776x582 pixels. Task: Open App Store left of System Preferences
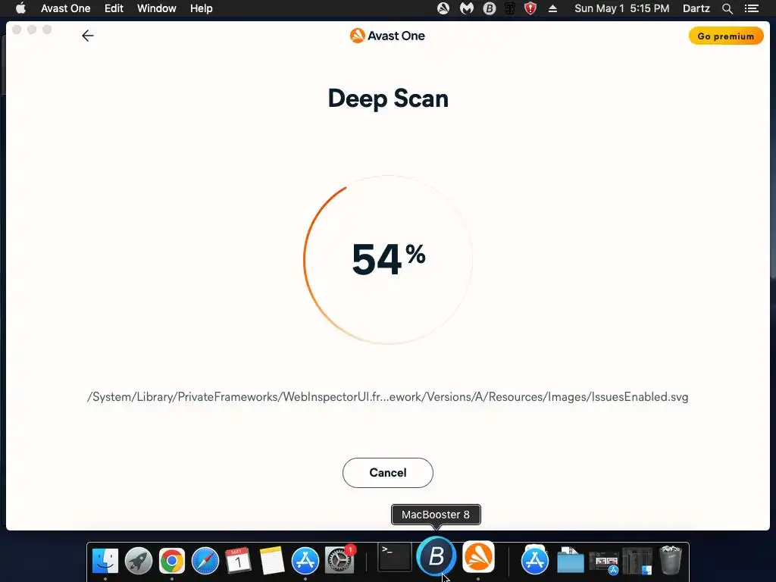pos(305,560)
